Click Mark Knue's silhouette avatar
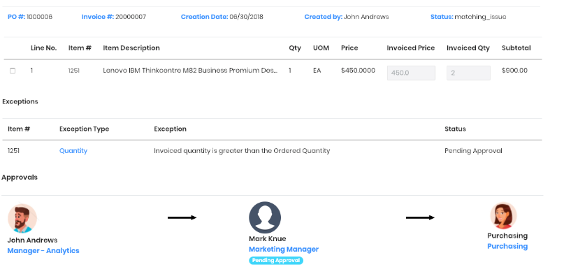564x274 pixels. click(265, 217)
